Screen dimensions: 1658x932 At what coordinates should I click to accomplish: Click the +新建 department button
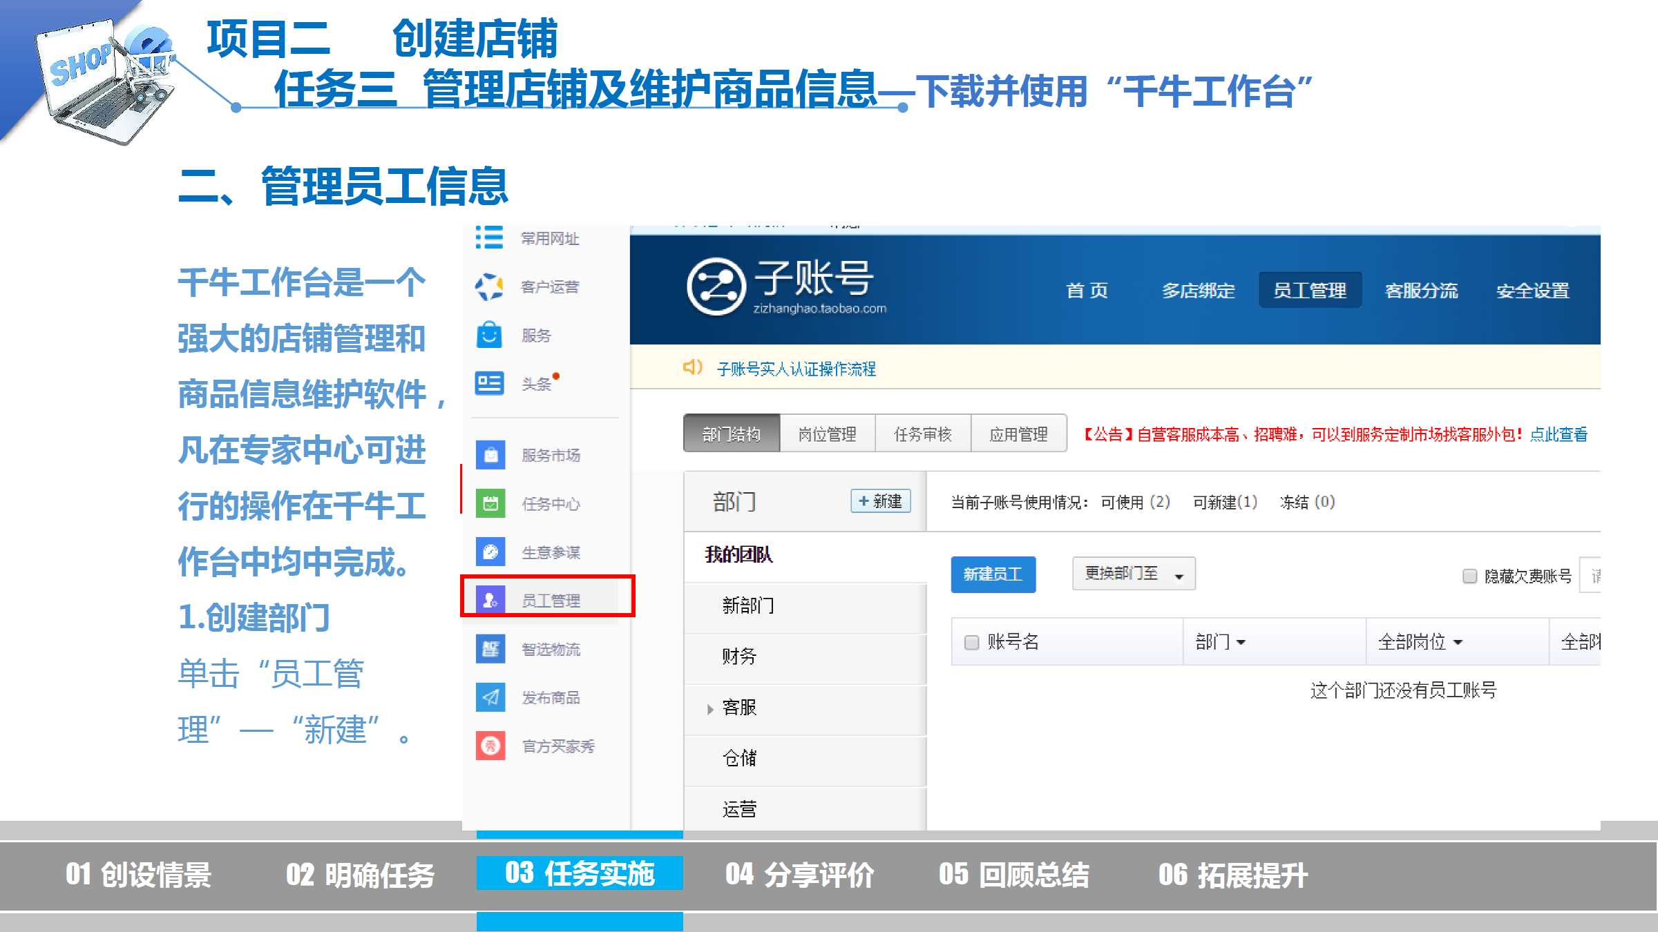click(881, 501)
